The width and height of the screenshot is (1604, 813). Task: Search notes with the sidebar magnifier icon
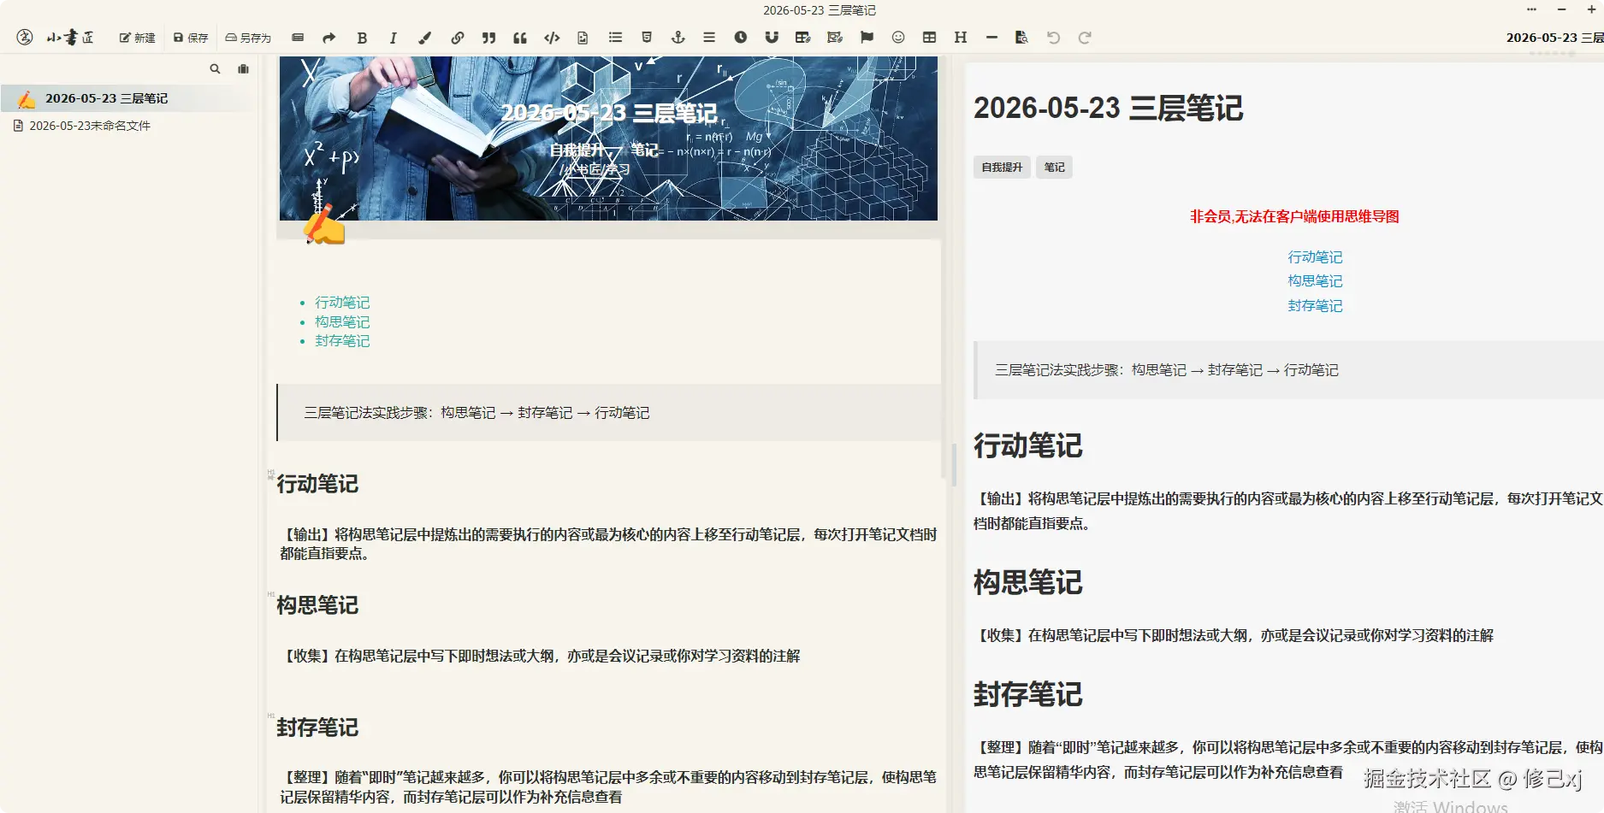[x=216, y=69]
